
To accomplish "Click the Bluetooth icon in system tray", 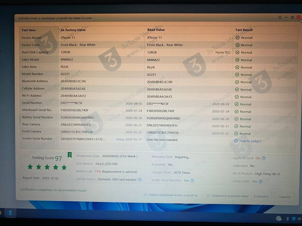I will (x=287, y=219).
